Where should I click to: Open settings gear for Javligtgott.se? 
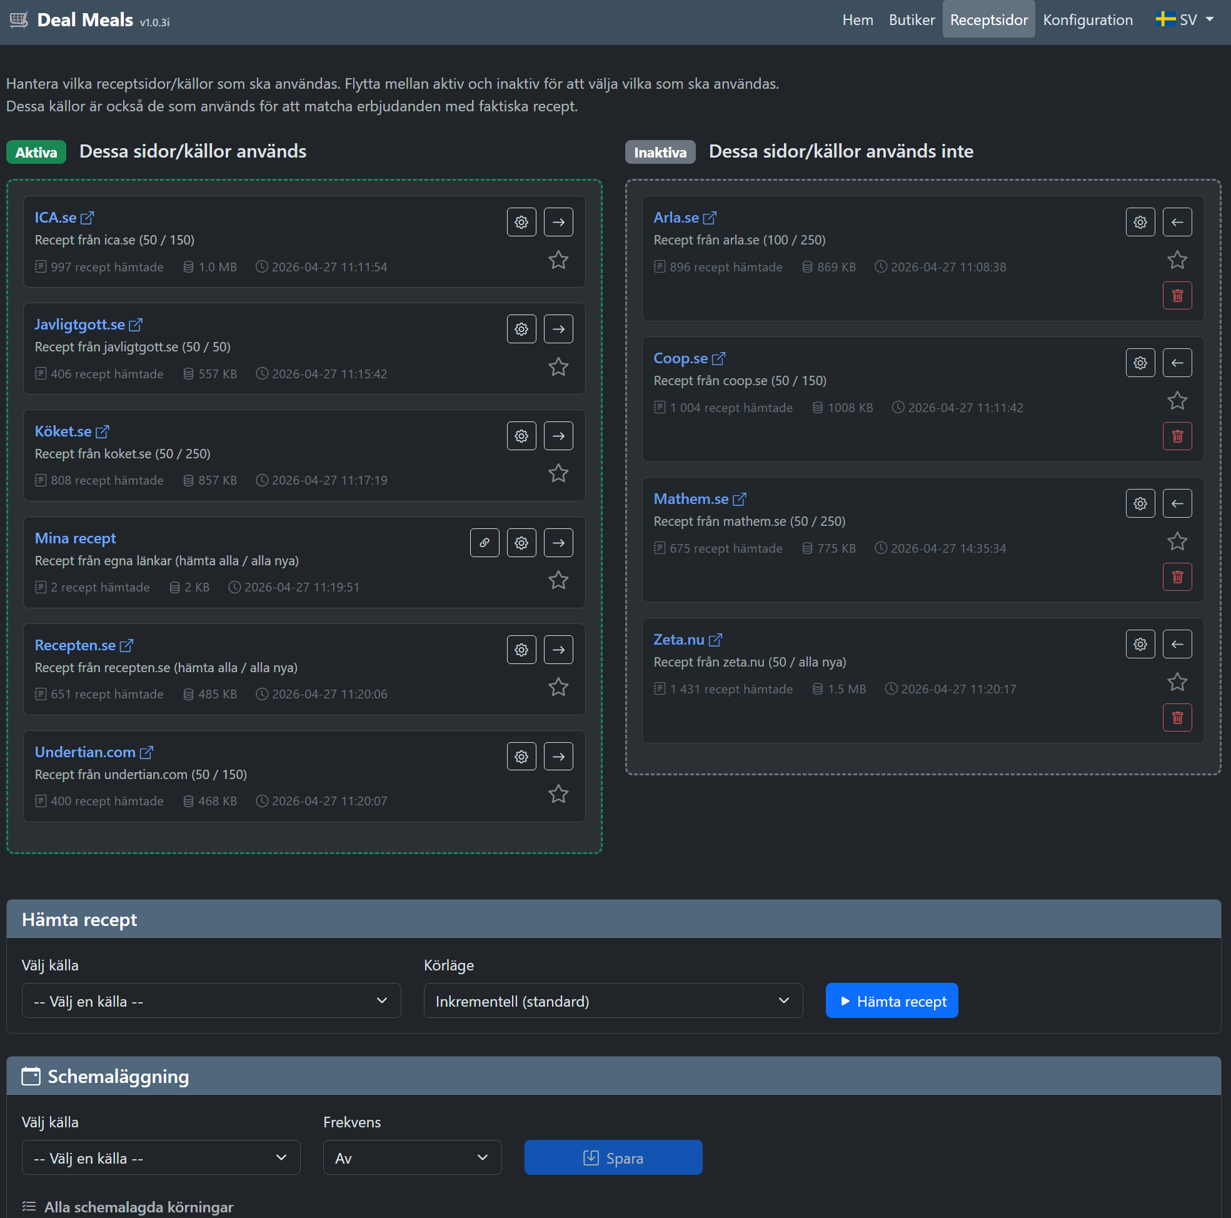pyautogui.click(x=521, y=329)
